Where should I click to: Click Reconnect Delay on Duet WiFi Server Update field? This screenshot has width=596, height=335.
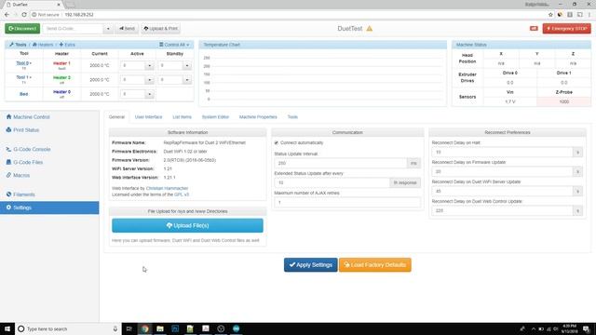[x=502, y=191]
